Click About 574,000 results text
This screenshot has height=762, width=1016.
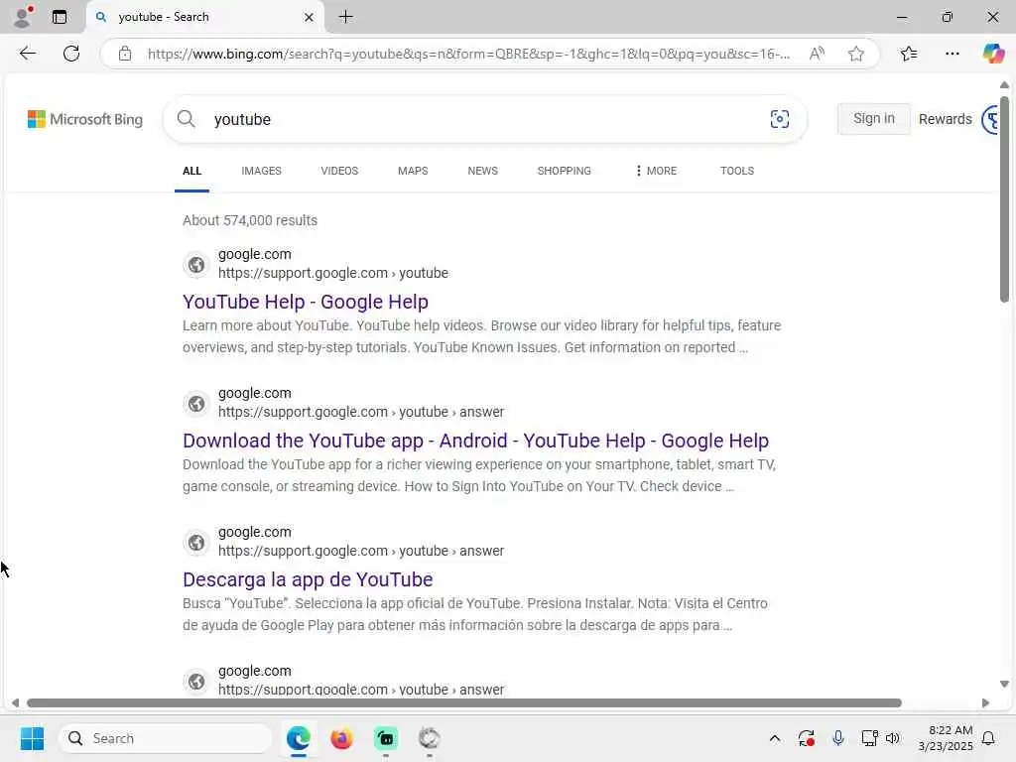coord(250,220)
